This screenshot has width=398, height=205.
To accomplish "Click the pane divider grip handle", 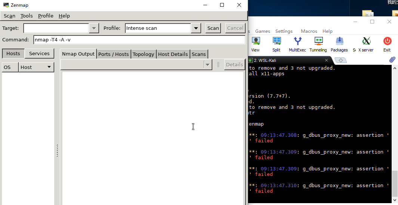I will click(x=57, y=151).
